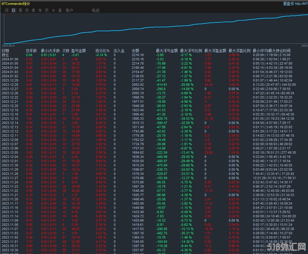Click the 盈亏金额 column header
This screenshot has height=254, width=308.
(x=78, y=51)
